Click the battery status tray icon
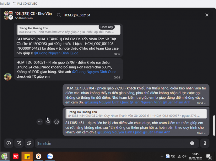The height and width of the screenshot is (161, 216). pyautogui.click(x=173, y=156)
